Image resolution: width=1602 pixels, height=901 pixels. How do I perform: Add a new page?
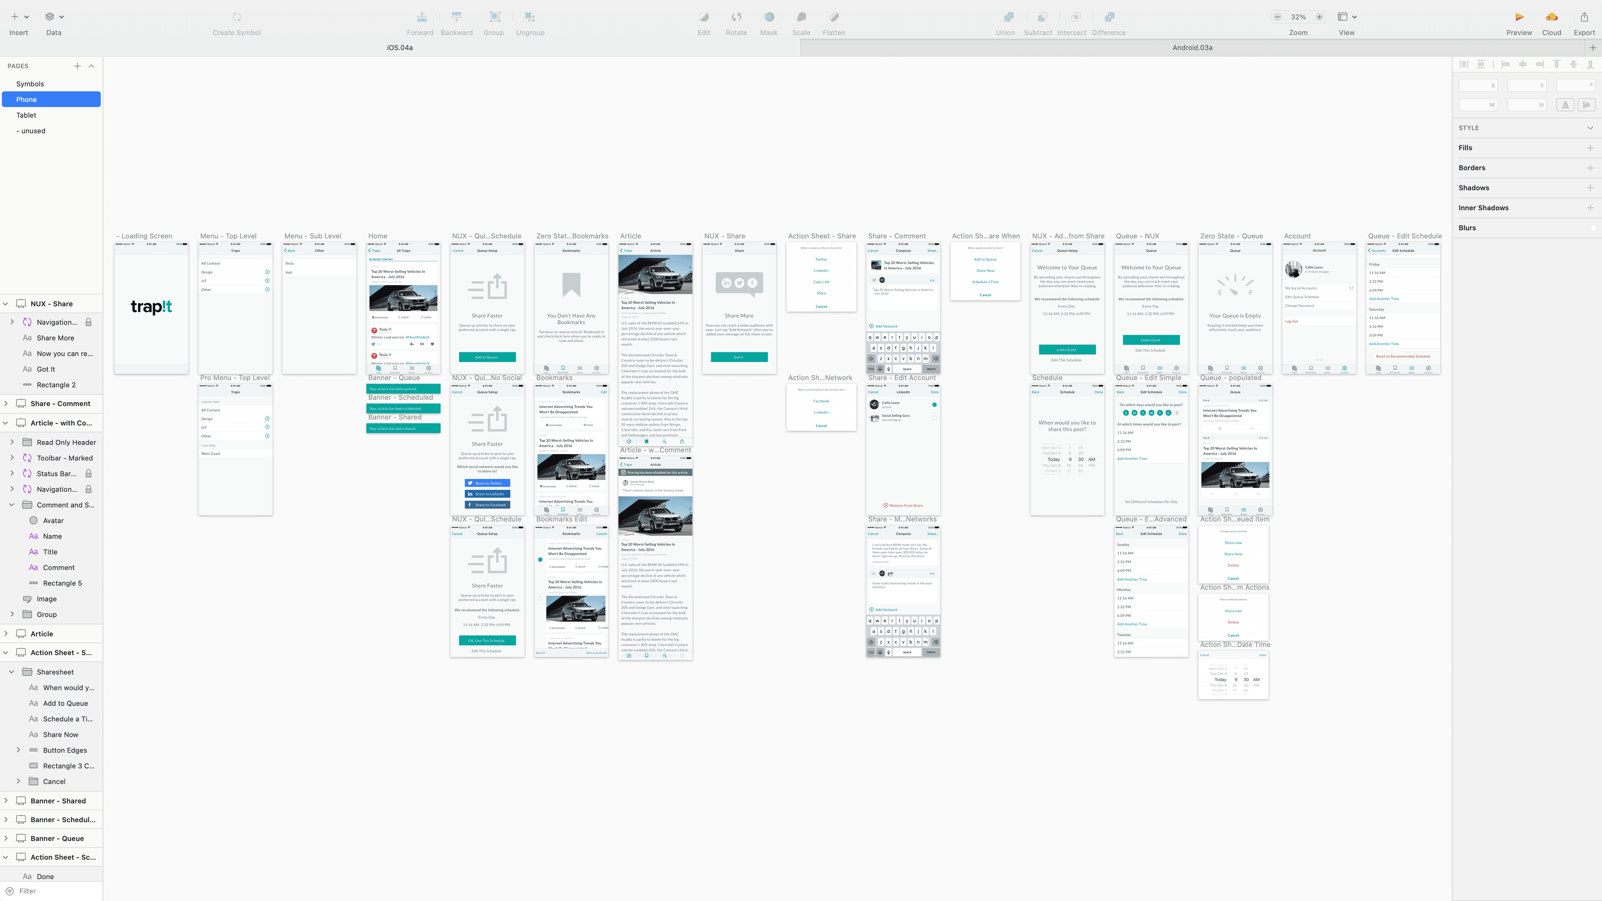pyautogui.click(x=77, y=66)
